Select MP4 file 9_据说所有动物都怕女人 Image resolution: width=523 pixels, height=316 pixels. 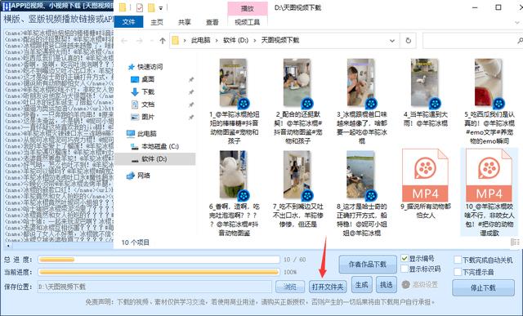(x=425, y=184)
